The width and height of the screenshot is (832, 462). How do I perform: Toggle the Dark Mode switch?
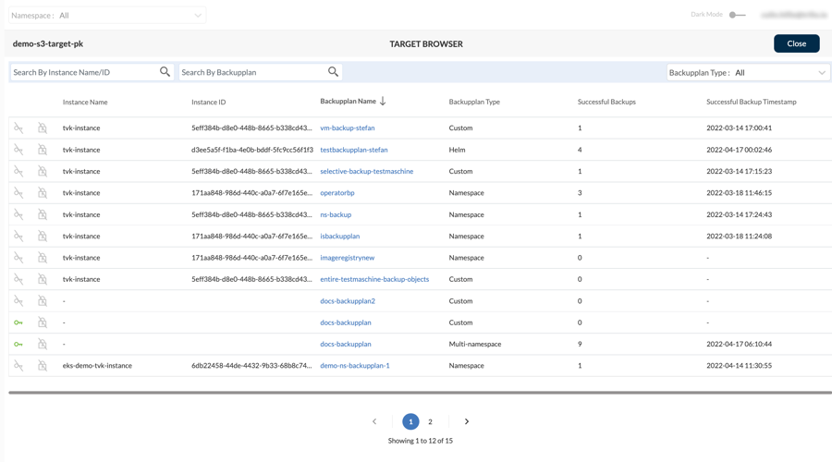click(x=736, y=15)
